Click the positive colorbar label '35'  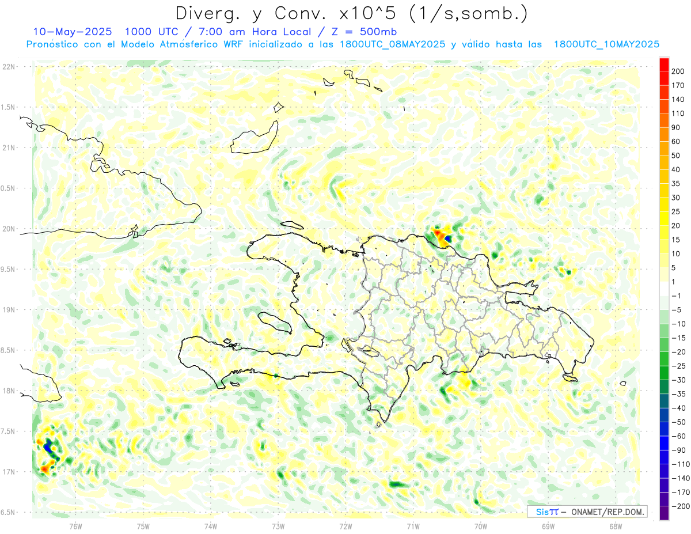[x=676, y=184]
